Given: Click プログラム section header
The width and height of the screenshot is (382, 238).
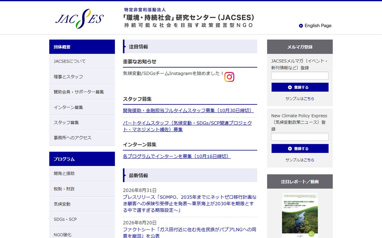Looking at the screenshot, I should coord(82,159).
